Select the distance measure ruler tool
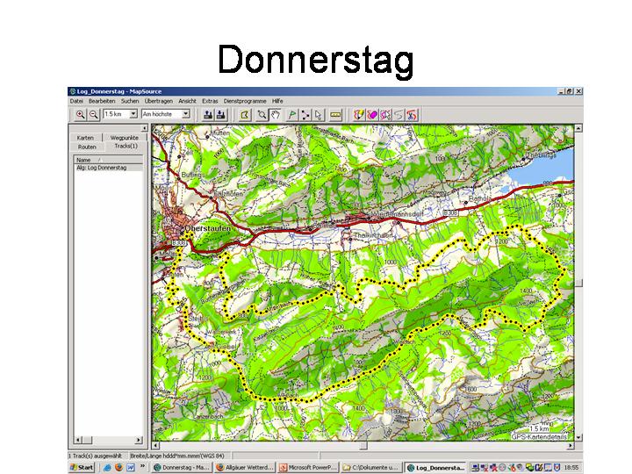Viewport: 632px width, 474px height. (335, 114)
